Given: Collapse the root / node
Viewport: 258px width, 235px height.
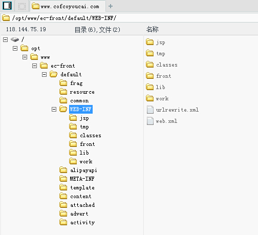Looking at the screenshot, I should tap(6, 40).
